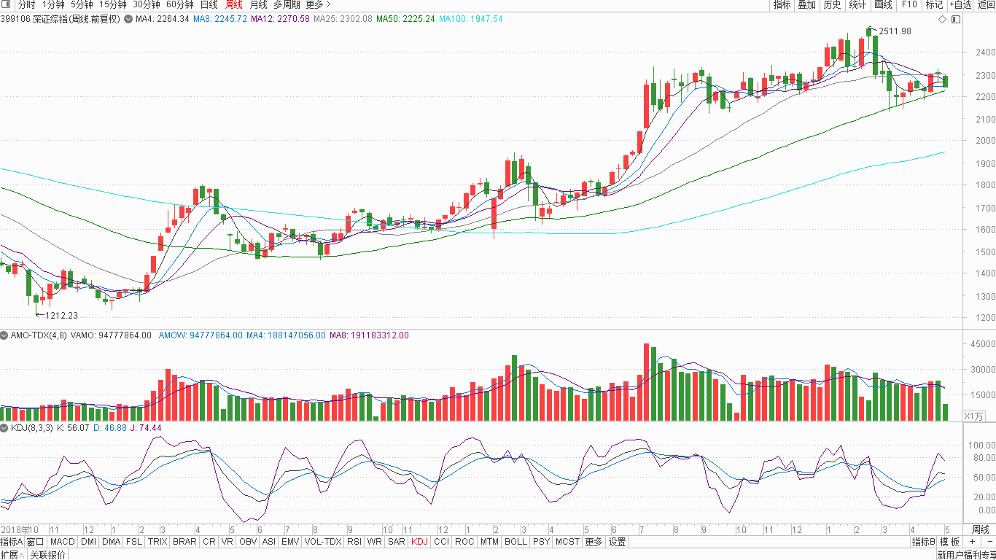
Task: Switch indicator to SAR
Action: pyautogui.click(x=397, y=542)
